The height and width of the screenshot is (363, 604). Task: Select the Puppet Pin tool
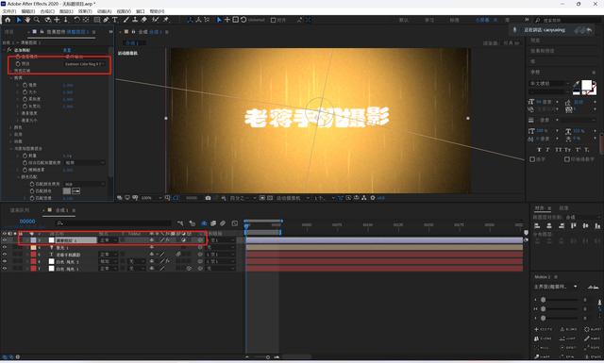[x=166, y=20]
